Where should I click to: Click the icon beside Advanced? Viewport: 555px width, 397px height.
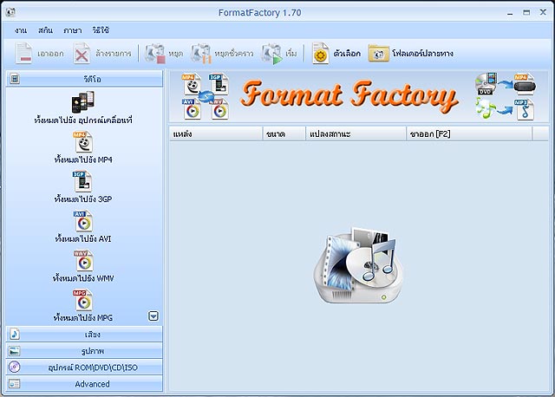point(15,383)
